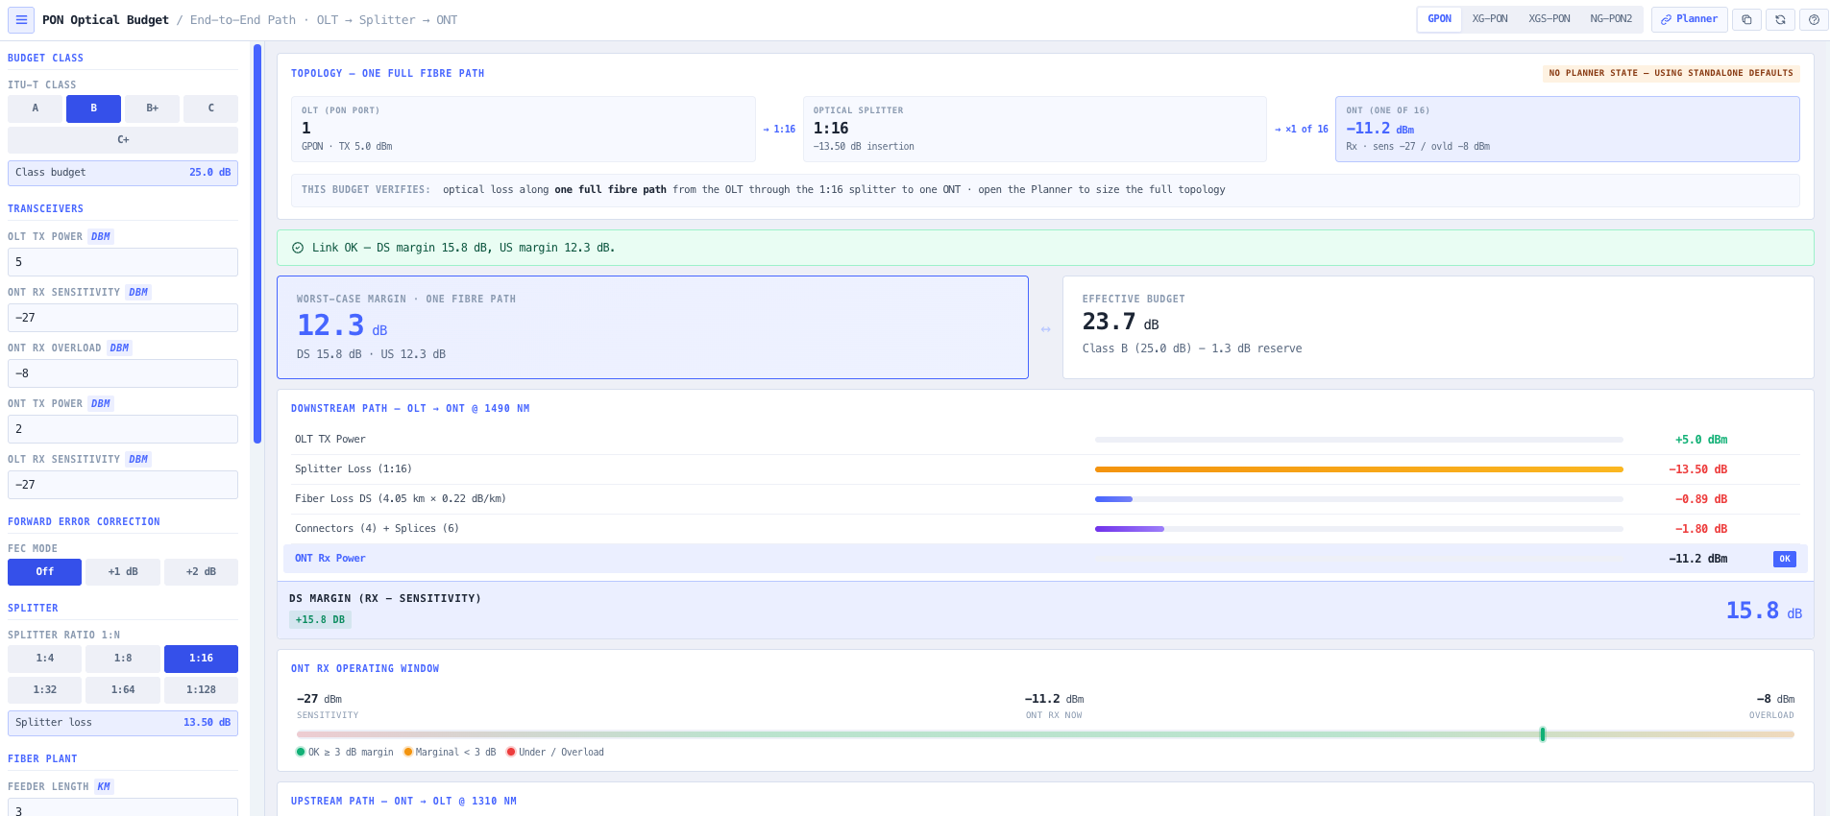Click the ONT RX Overload input field

pyautogui.click(x=123, y=373)
